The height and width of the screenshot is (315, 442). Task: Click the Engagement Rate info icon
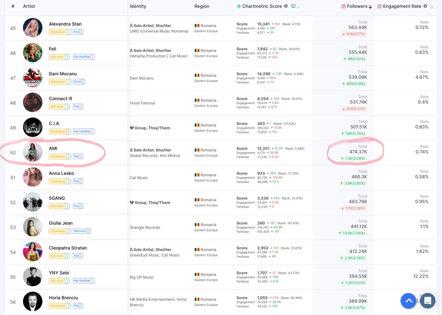click(425, 6)
